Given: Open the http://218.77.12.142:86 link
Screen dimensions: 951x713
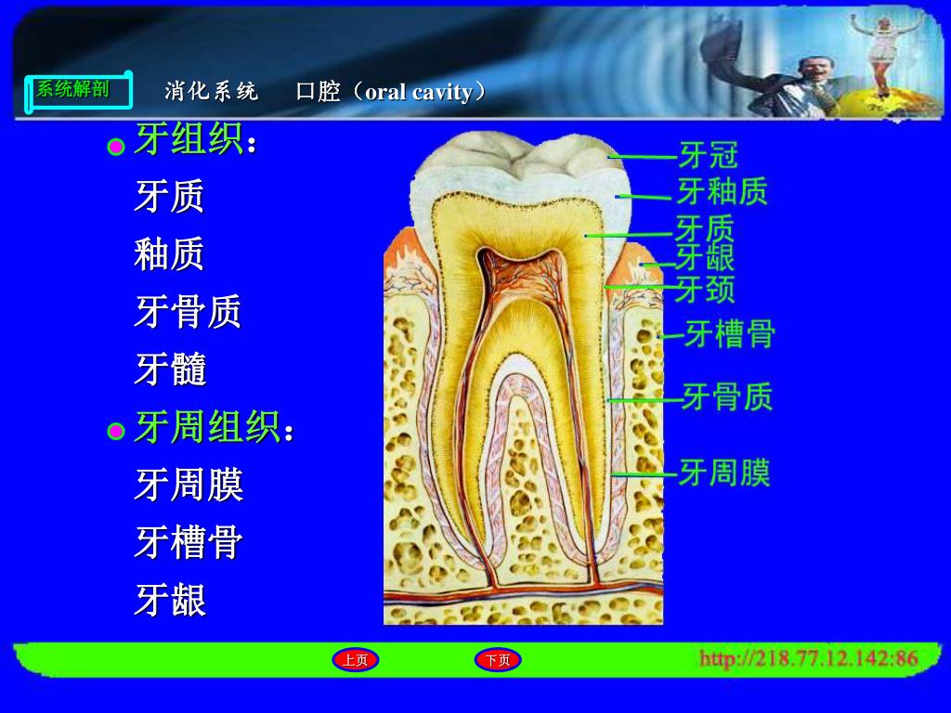Looking at the screenshot, I should [809, 658].
